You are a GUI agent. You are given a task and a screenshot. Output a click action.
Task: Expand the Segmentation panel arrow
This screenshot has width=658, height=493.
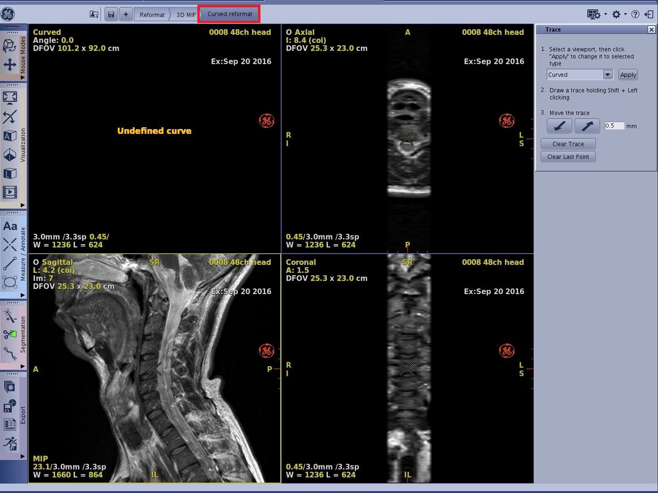click(x=23, y=366)
